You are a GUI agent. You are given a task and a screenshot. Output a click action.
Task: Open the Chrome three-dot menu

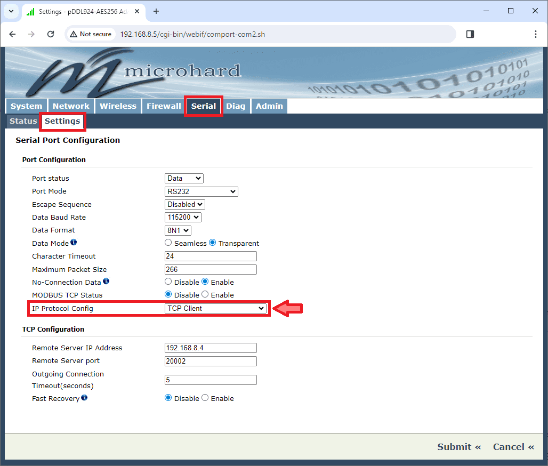point(535,34)
